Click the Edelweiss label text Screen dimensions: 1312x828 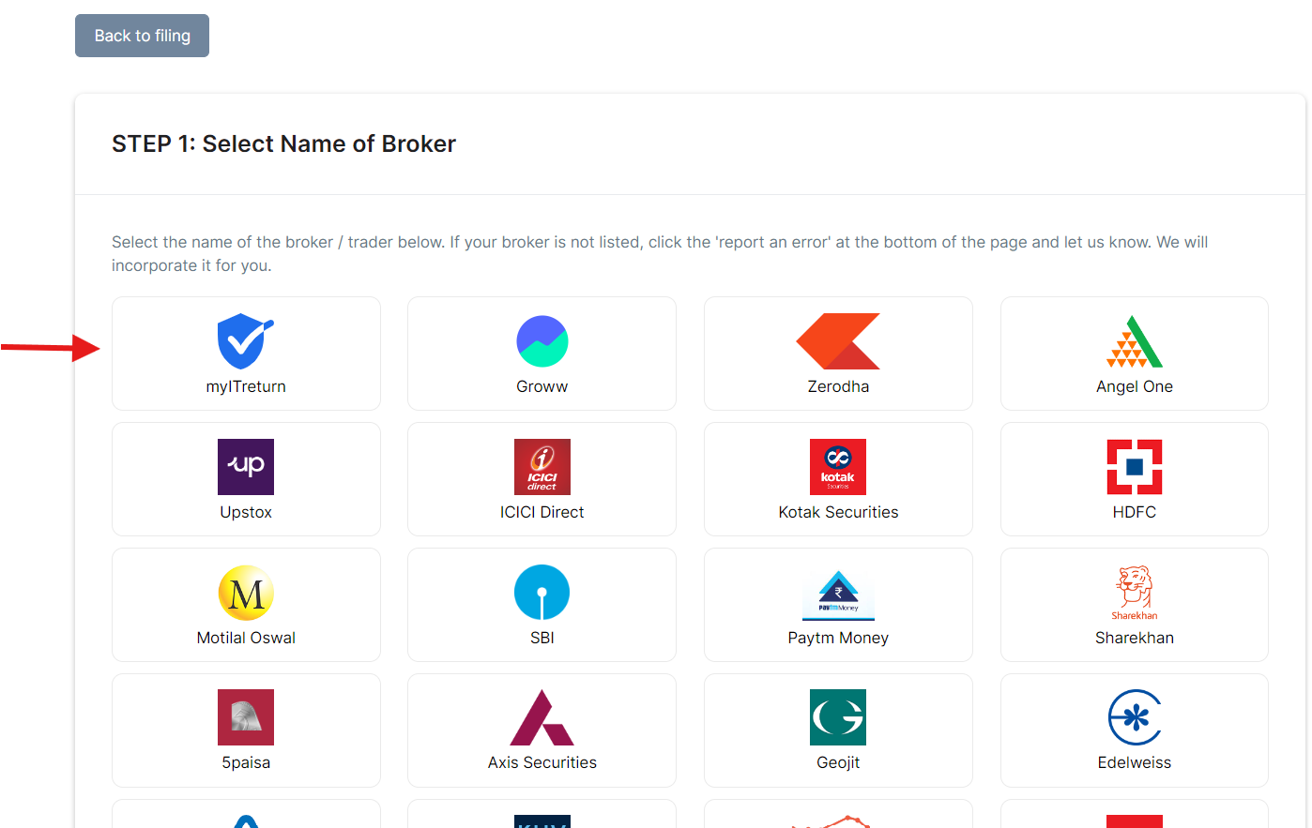[1135, 762]
